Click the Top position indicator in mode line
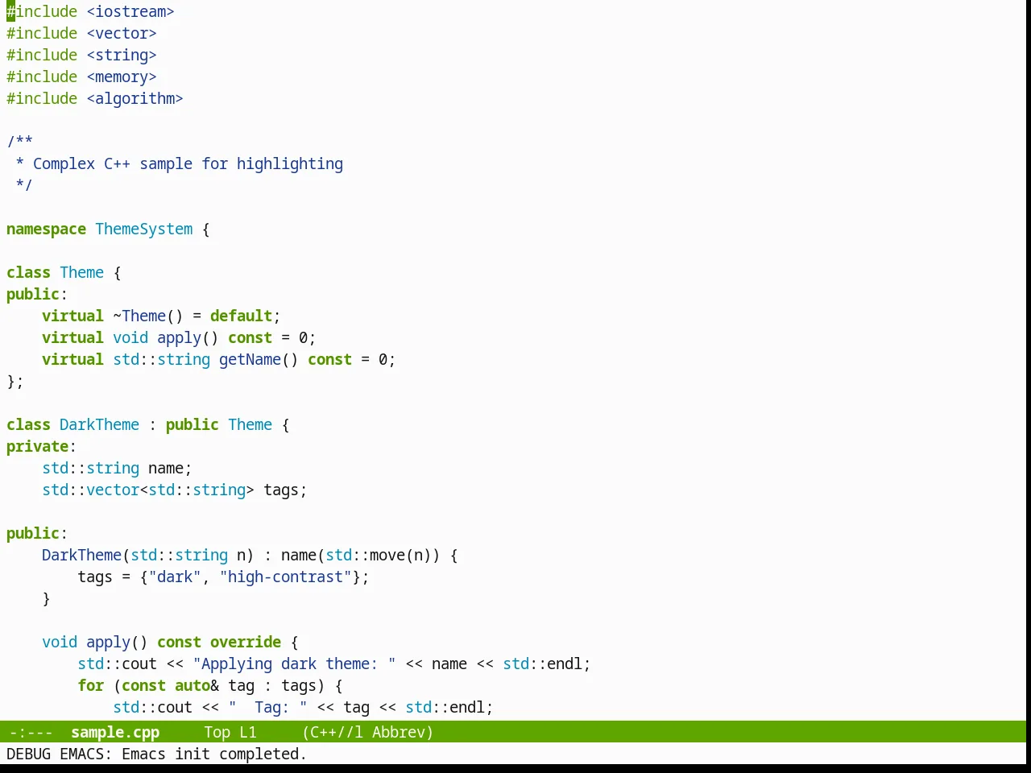 coord(217,732)
